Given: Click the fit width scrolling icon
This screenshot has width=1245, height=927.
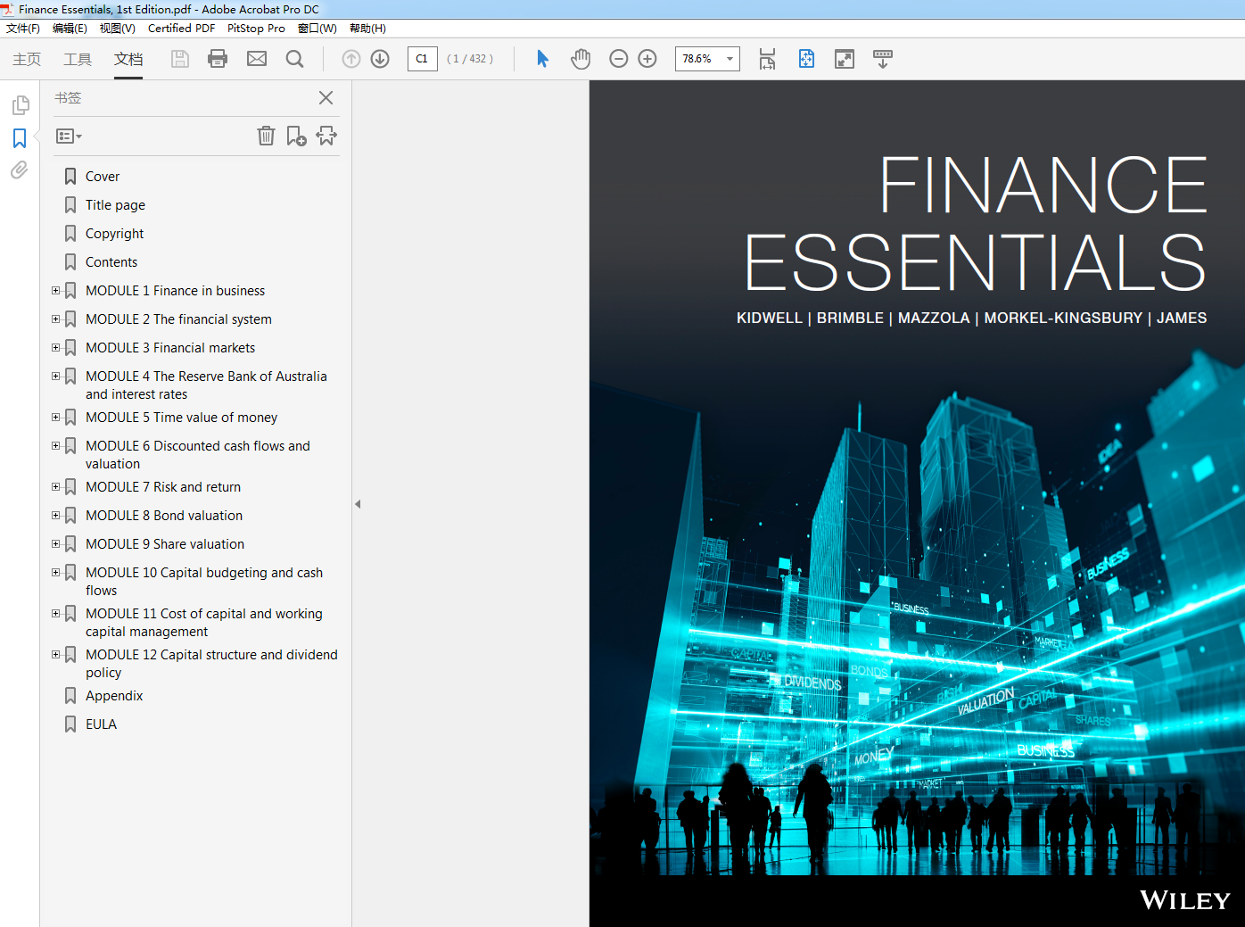Looking at the screenshot, I should [767, 59].
